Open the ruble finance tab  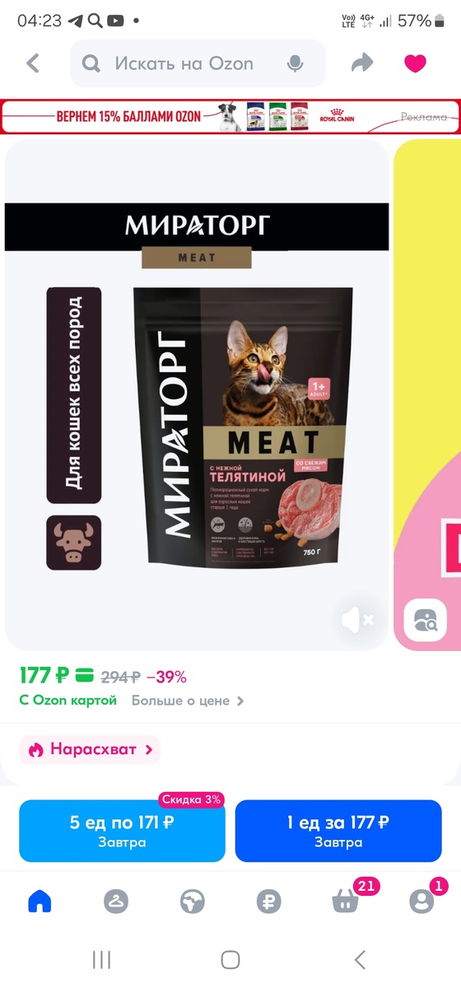268,902
